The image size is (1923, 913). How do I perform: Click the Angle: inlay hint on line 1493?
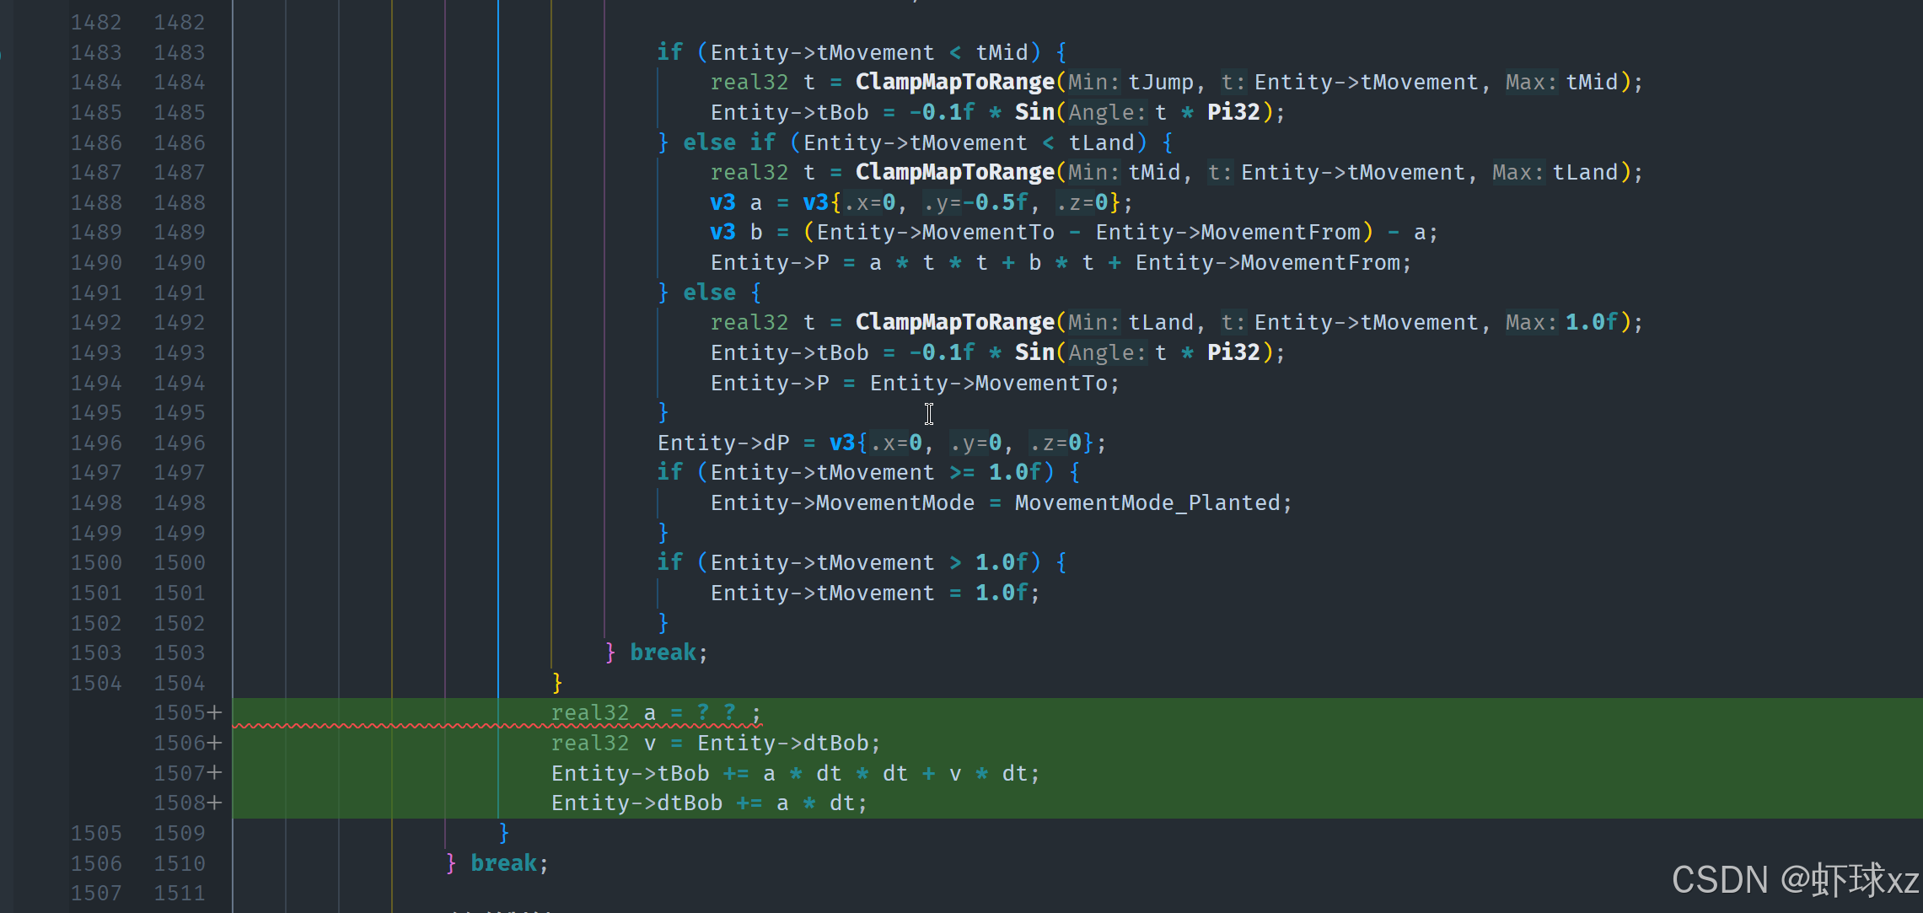coord(1107,353)
